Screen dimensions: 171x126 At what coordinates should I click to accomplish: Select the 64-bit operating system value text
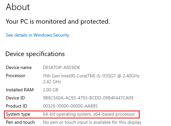click(89, 114)
